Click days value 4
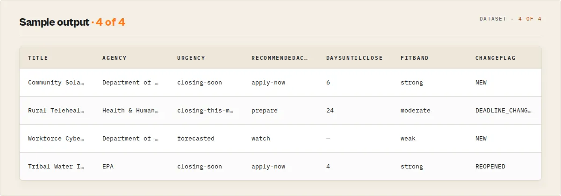 tap(328, 167)
